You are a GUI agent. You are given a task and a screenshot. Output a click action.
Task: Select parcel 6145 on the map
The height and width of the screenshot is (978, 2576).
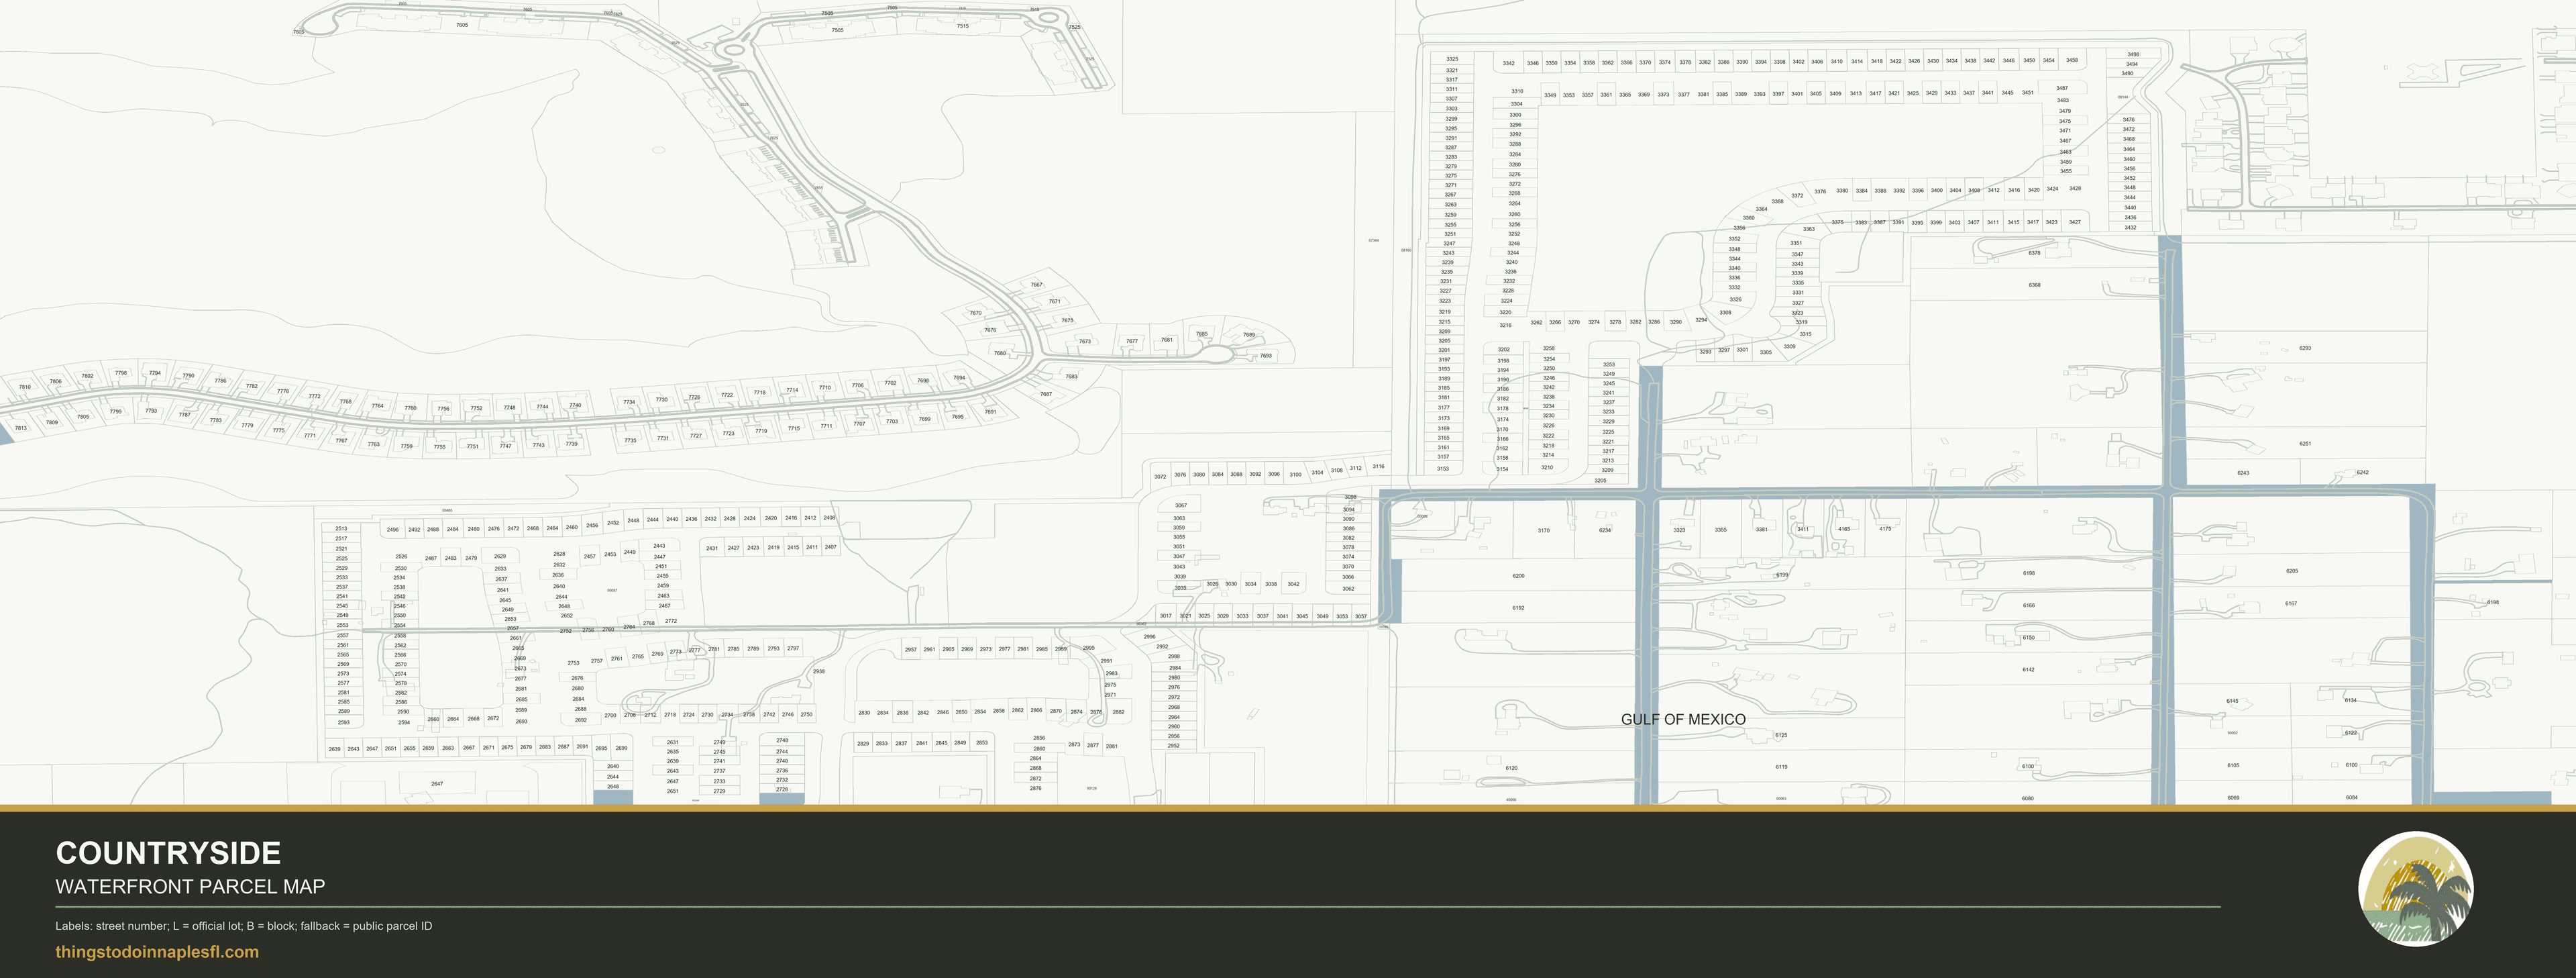click(2232, 701)
